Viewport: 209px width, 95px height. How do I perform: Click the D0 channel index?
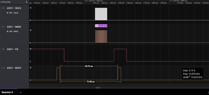tap(3, 8)
